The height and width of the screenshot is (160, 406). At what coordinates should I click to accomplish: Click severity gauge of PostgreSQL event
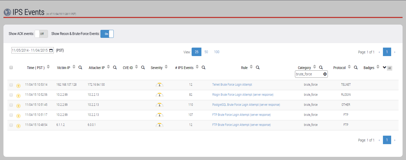pos(159,105)
